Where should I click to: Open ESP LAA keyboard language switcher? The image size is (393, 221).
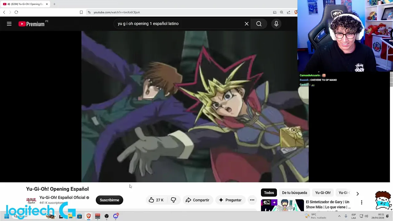coord(354,216)
